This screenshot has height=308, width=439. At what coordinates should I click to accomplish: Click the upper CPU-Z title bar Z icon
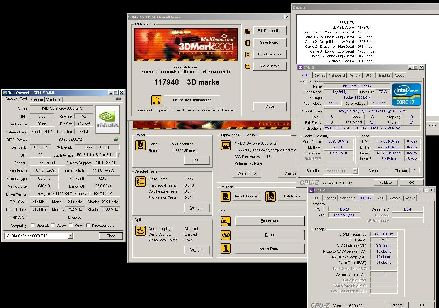coord(300,68)
